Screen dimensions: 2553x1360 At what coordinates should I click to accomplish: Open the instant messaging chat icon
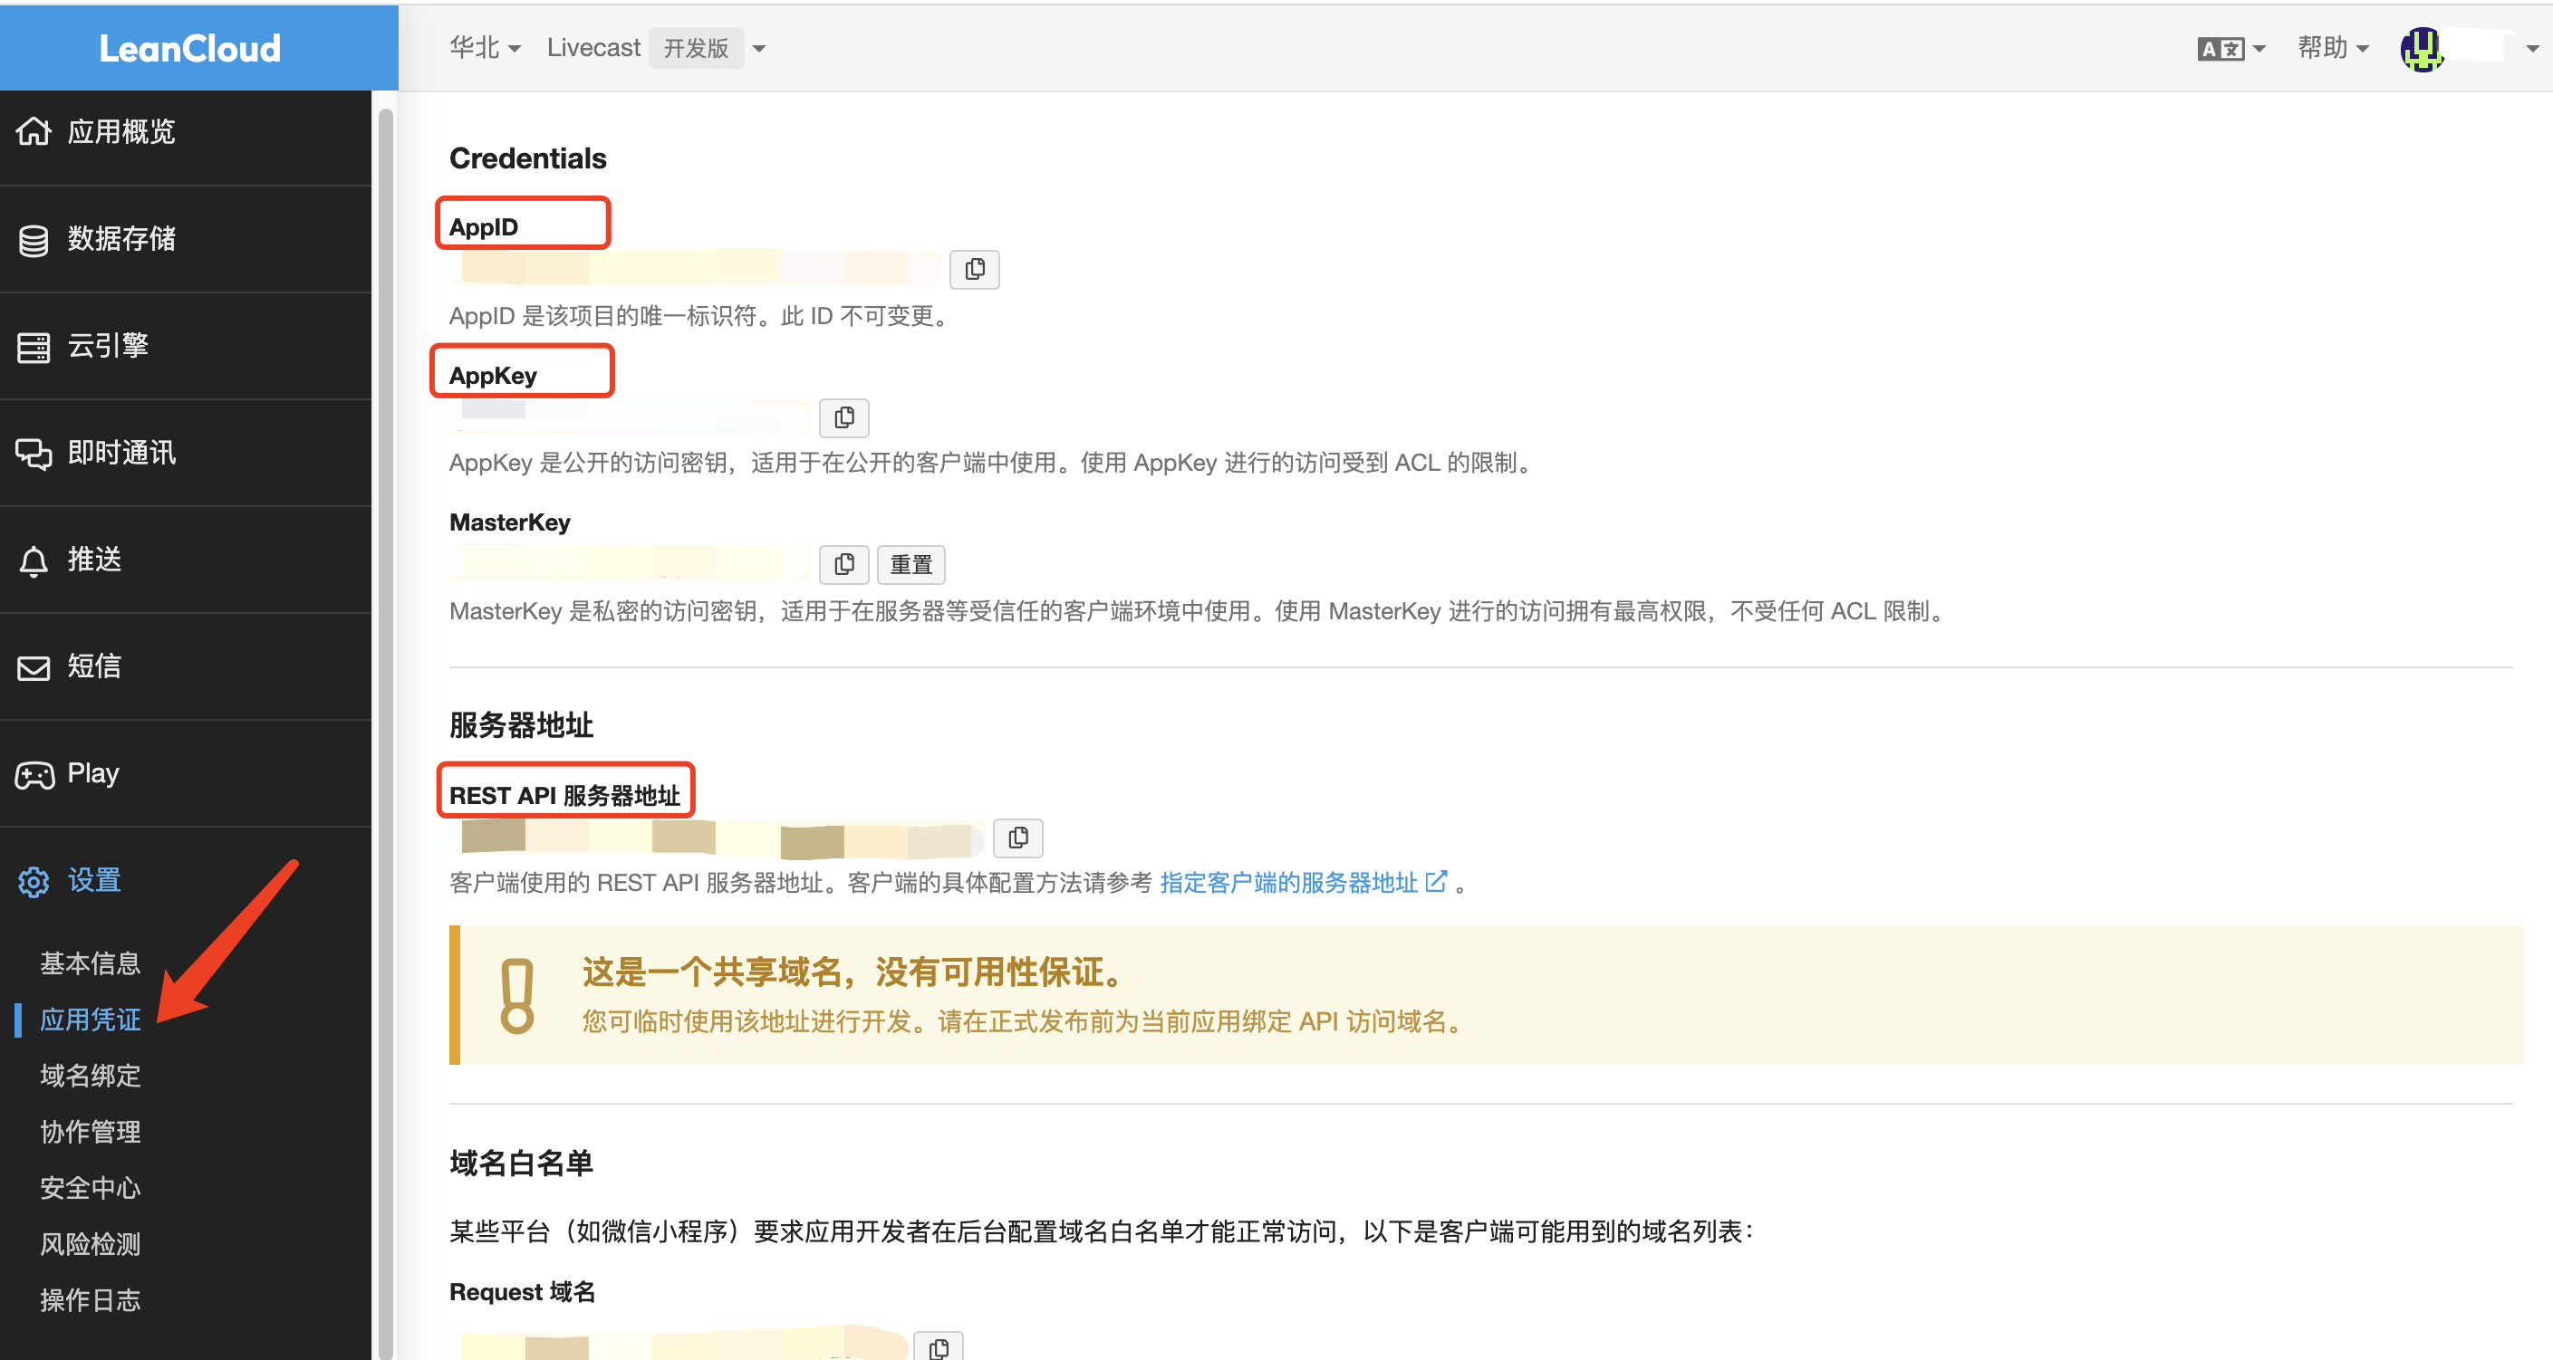tap(34, 454)
